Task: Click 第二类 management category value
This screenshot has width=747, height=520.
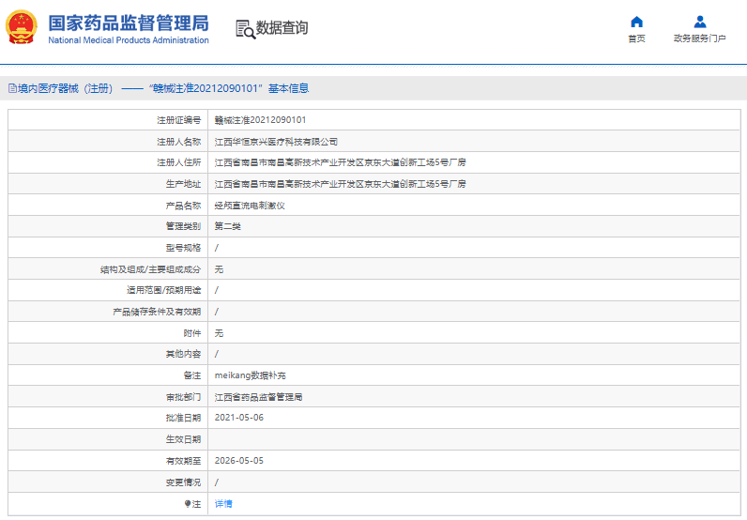Action: [228, 226]
